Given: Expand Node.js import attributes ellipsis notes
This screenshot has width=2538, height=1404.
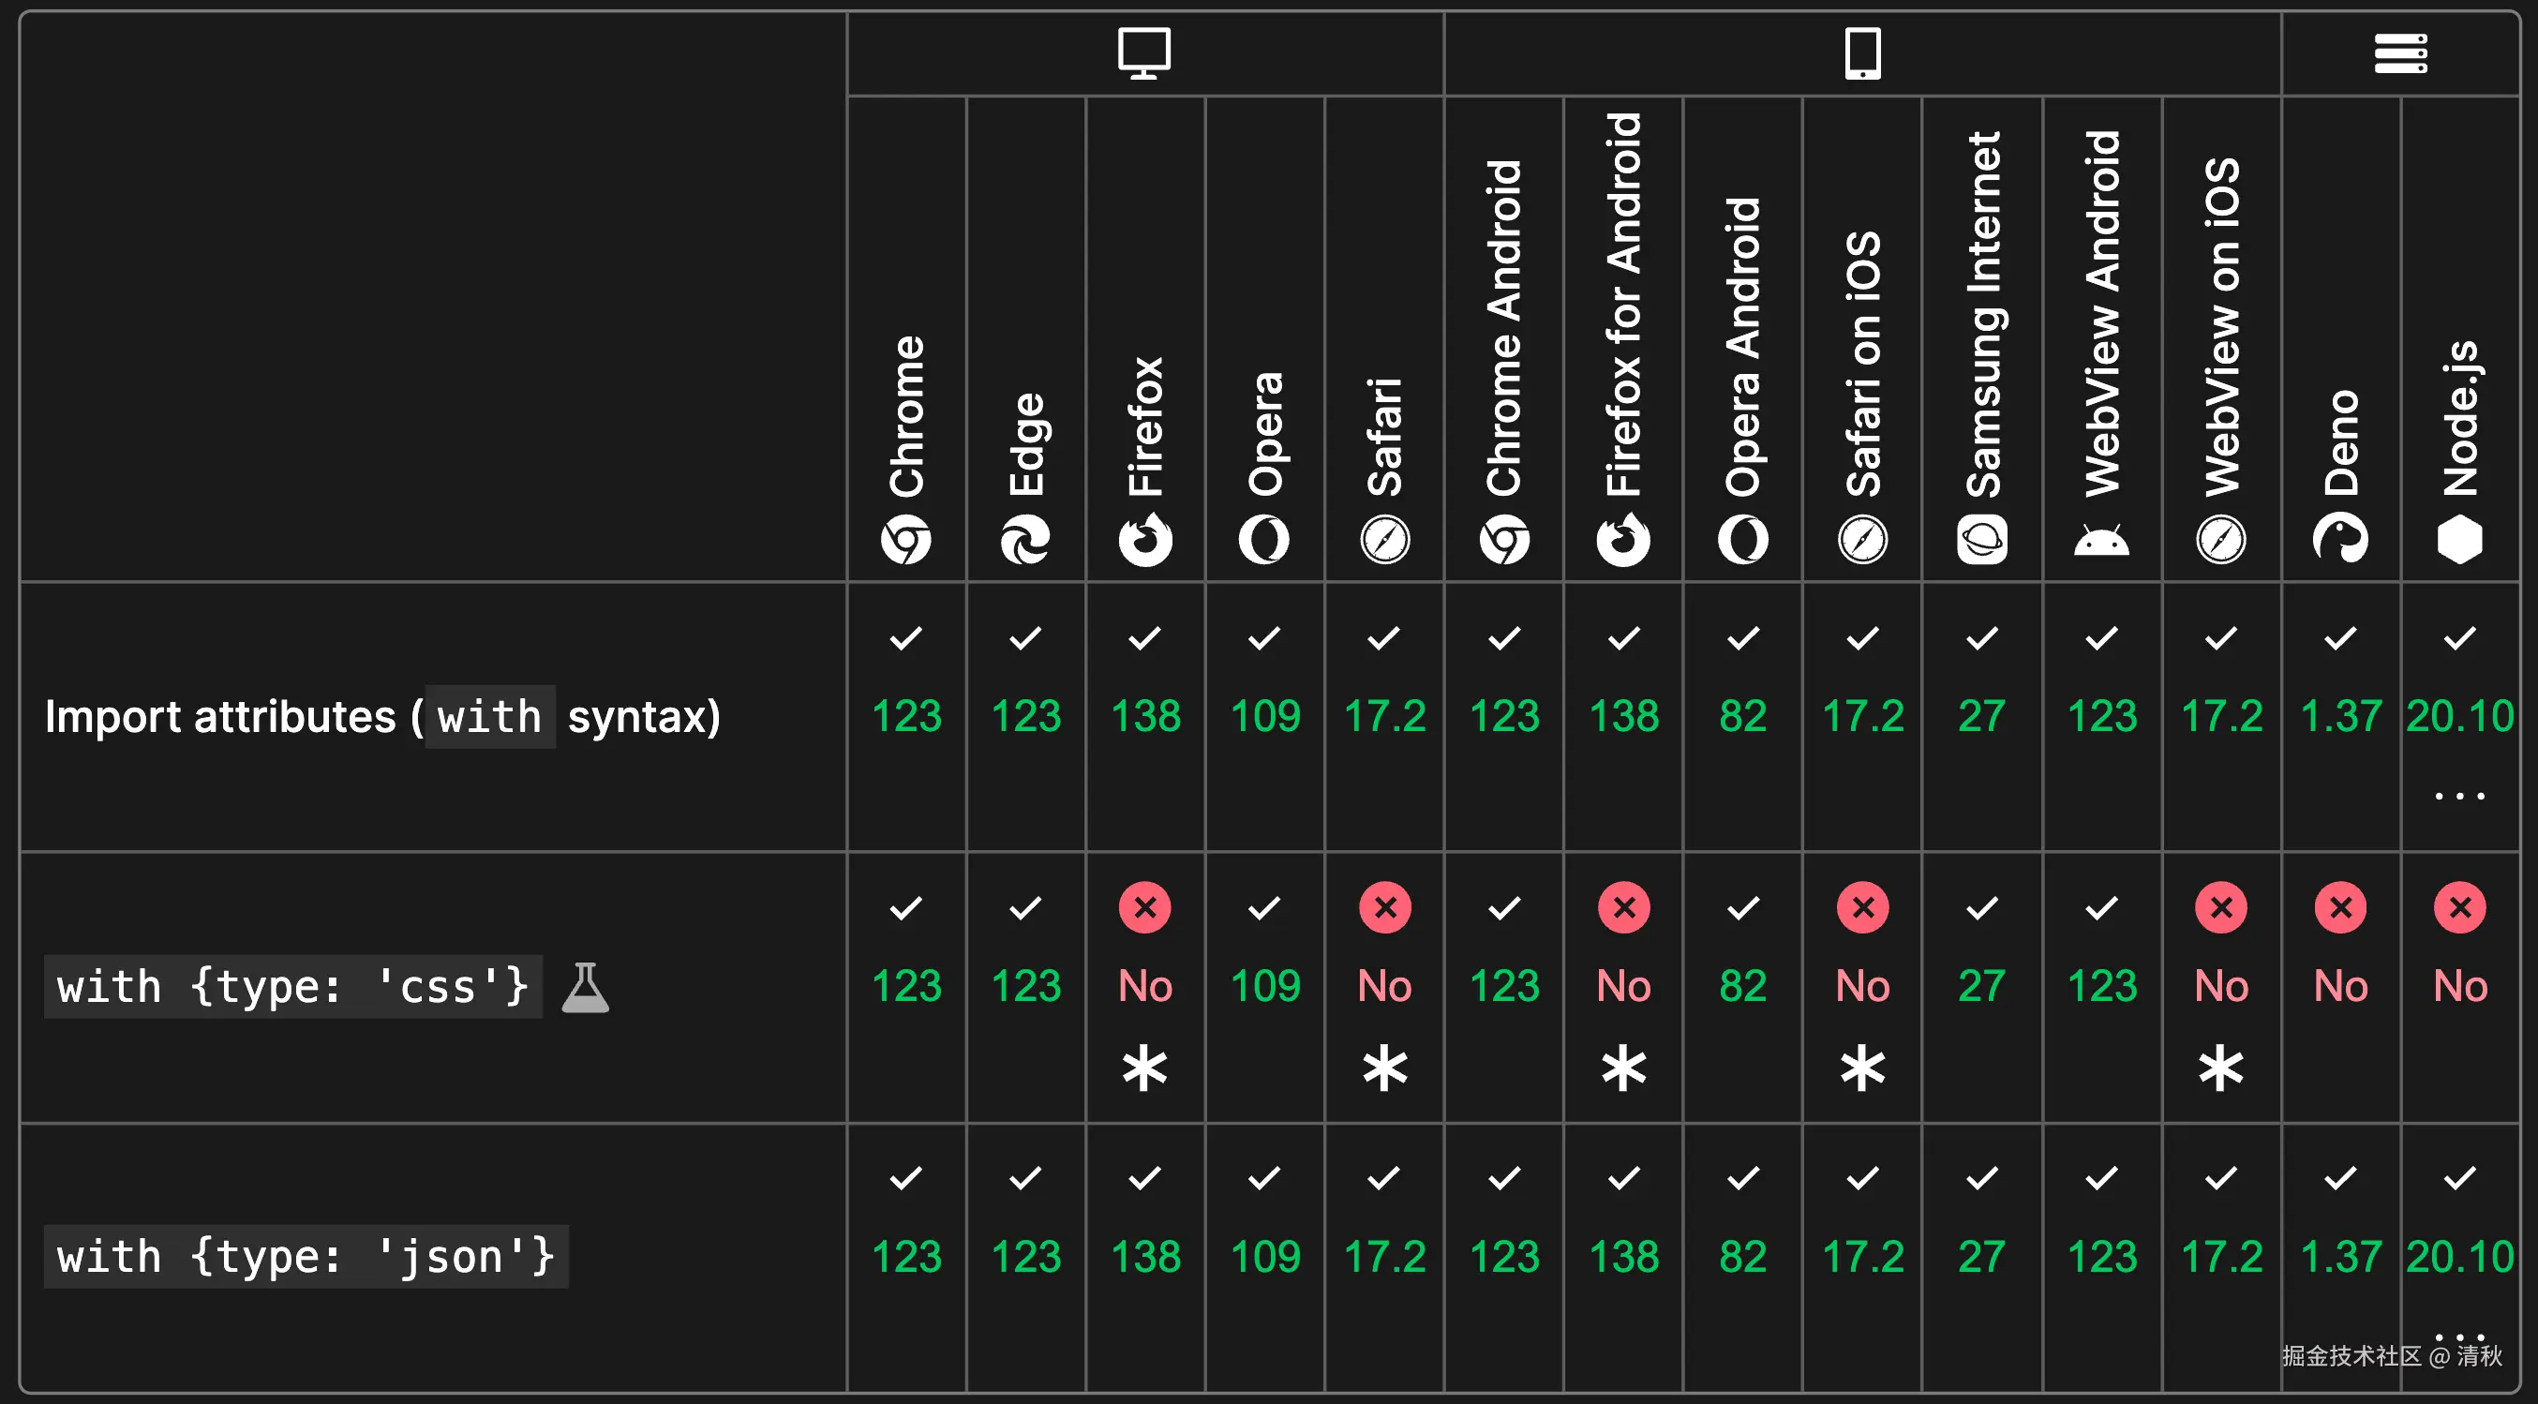Looking at the screenshot, I should click(x=2459, y=795).
